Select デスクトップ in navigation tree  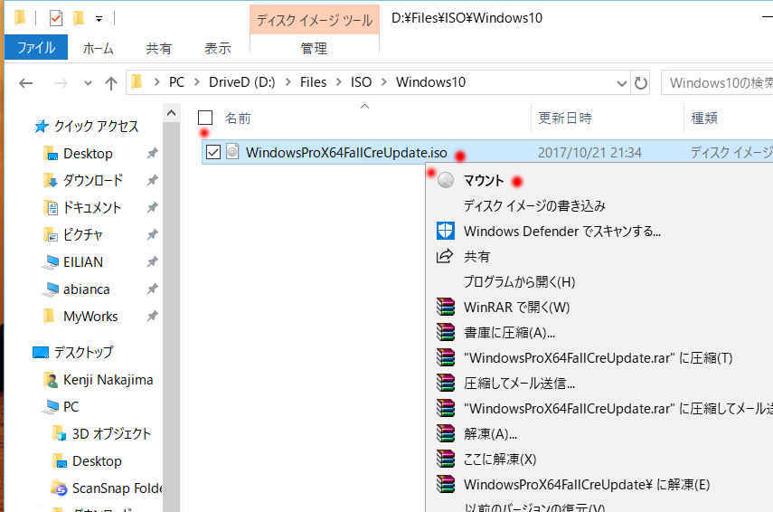(83, 352)
